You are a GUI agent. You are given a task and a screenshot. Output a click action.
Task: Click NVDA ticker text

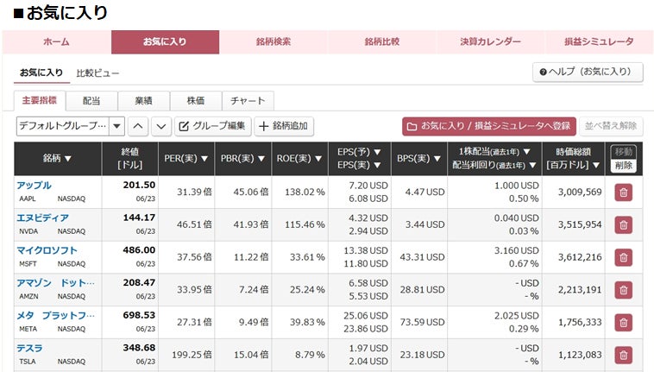tap(28, 231)
